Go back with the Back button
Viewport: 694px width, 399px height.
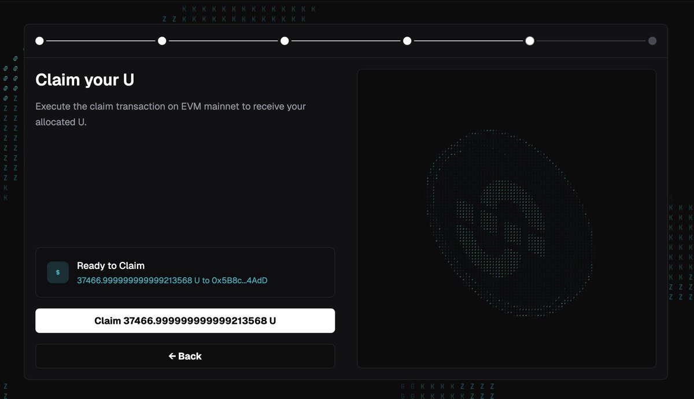[185, 356]
